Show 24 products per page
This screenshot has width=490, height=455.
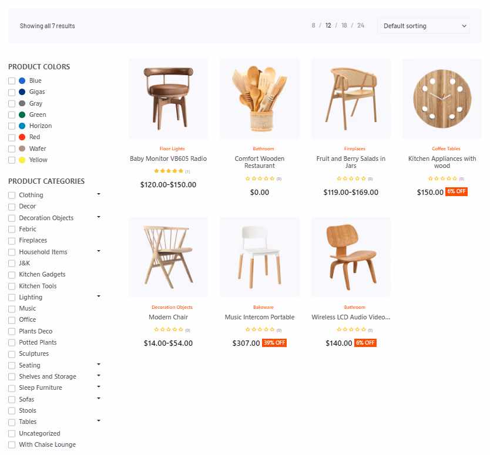click(361, 25)
